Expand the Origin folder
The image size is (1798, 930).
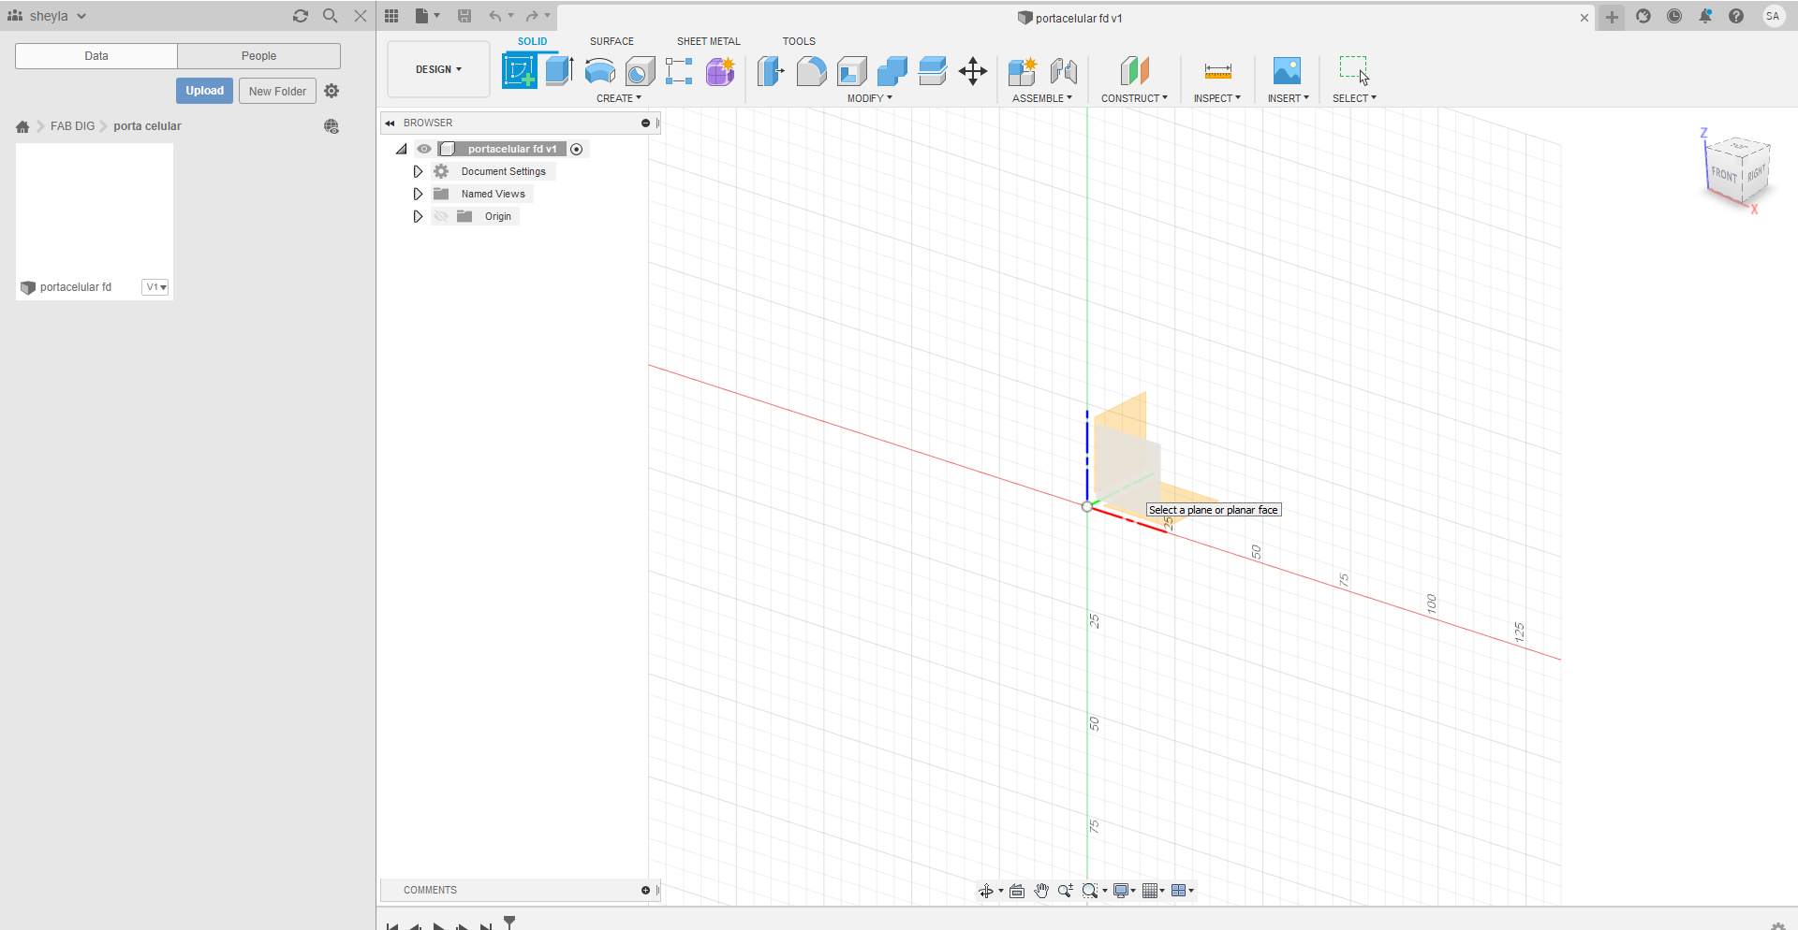click(418, 216)
